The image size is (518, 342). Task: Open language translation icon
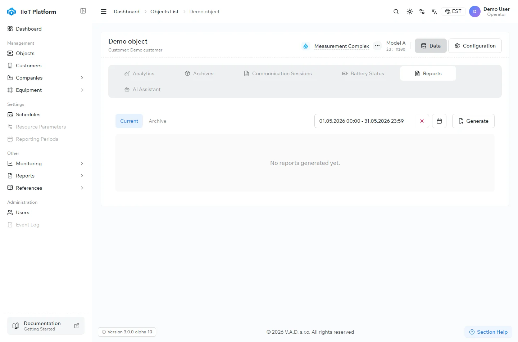click(x=434, y=12)
